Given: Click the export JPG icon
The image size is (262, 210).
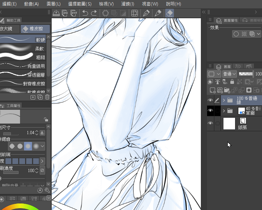Looking at the screenshot, I should tap(65, 13).
